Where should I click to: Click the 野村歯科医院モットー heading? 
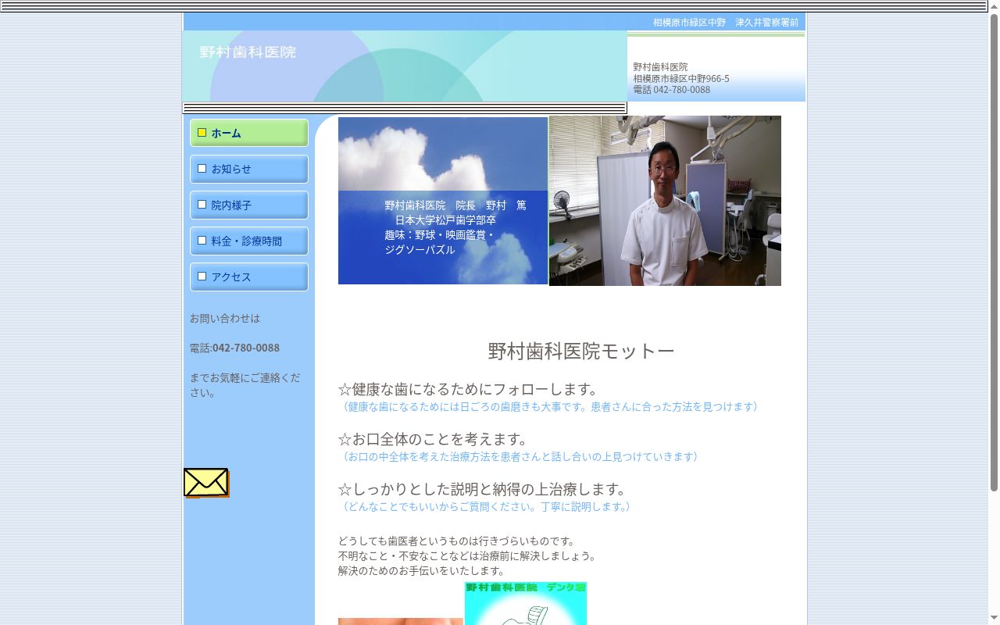[581, 351]
